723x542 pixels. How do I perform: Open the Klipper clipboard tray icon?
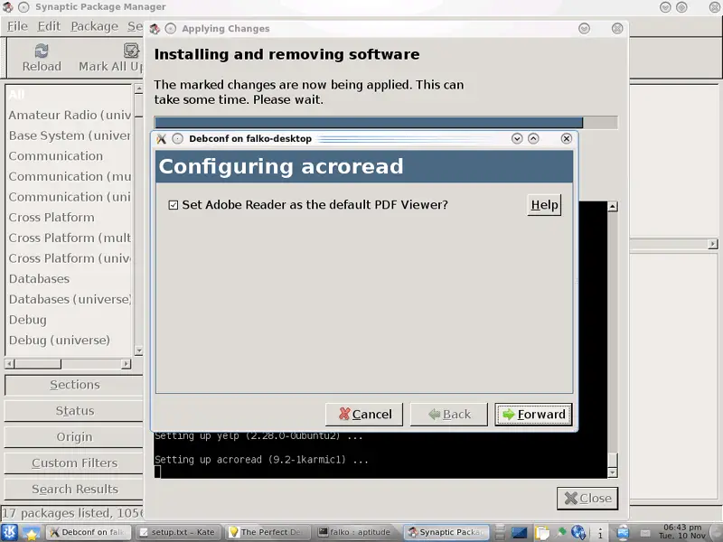coord(541,533)
